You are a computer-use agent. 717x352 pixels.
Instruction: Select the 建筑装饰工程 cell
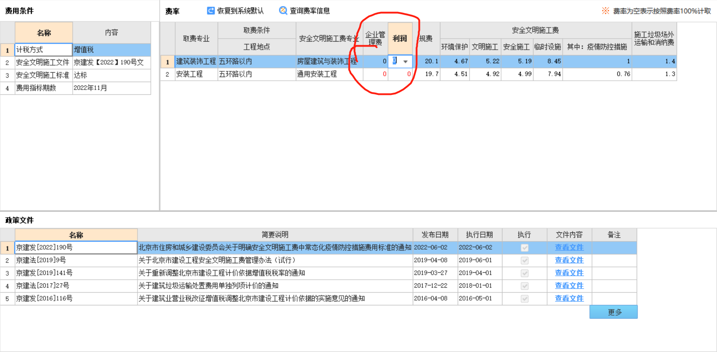[x=196, y=61]
